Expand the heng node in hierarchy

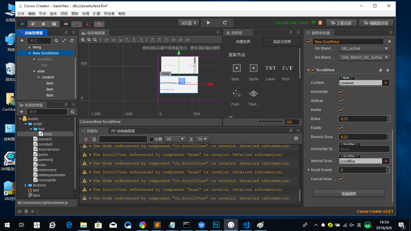[29, 47]
